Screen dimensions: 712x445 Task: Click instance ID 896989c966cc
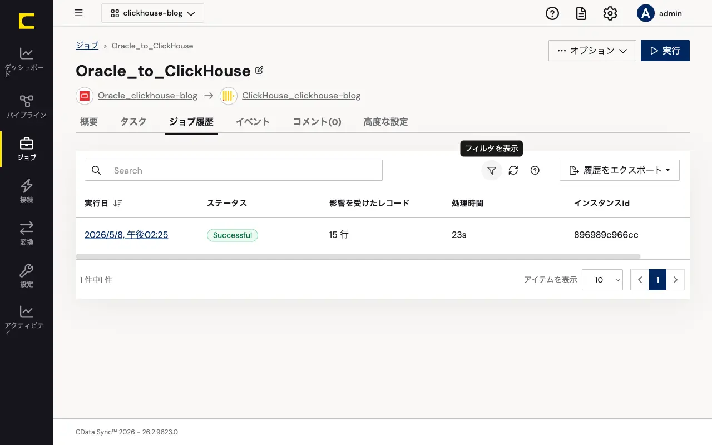tap(606, 235)
